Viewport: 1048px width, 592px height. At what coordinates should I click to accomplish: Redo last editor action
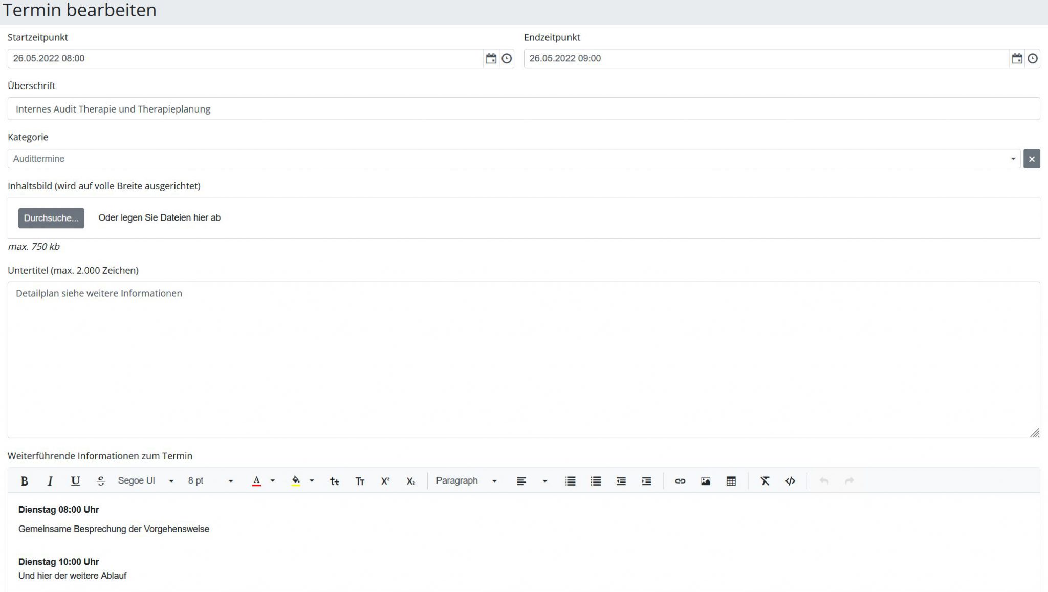point(849,481)
